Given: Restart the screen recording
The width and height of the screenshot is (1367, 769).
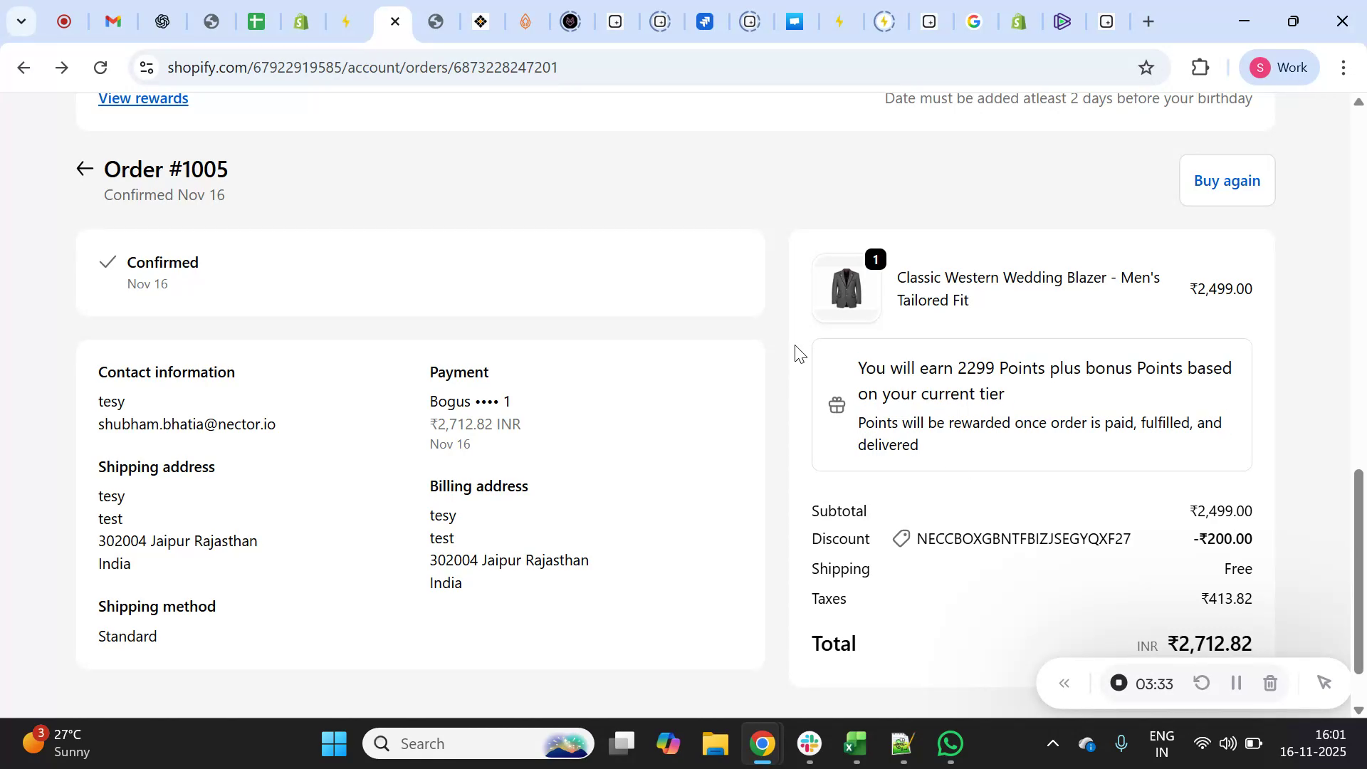Looking at the screenshot, I should pos(1201,683).
